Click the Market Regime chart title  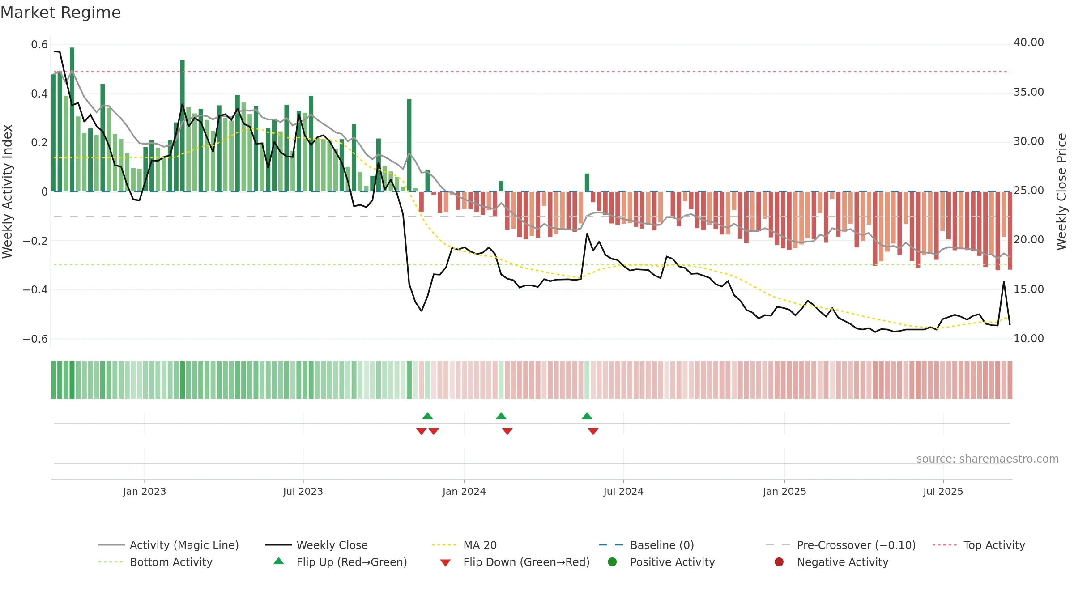pyautogui.click(x=60, y=13)
